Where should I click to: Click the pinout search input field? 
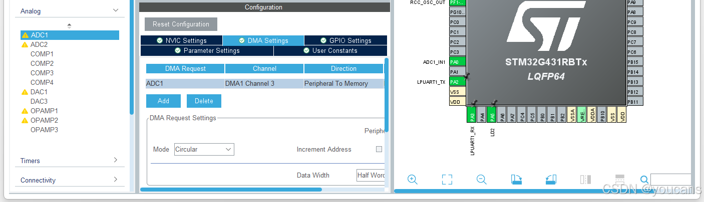click(670, 180)
